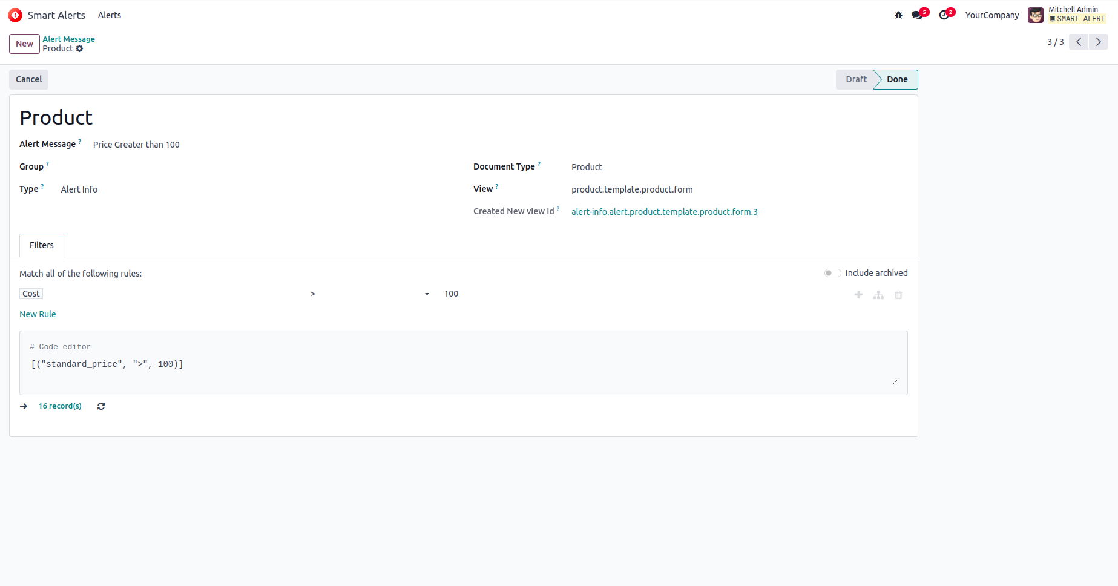Open the gear actions icon beside Product
This screenshot has width=1118, height=586.
(x=79, y=48)
